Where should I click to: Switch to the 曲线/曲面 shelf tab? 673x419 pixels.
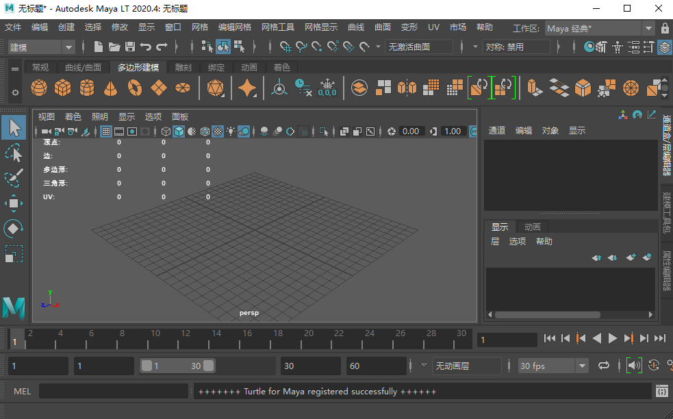[x=84, y=67]
